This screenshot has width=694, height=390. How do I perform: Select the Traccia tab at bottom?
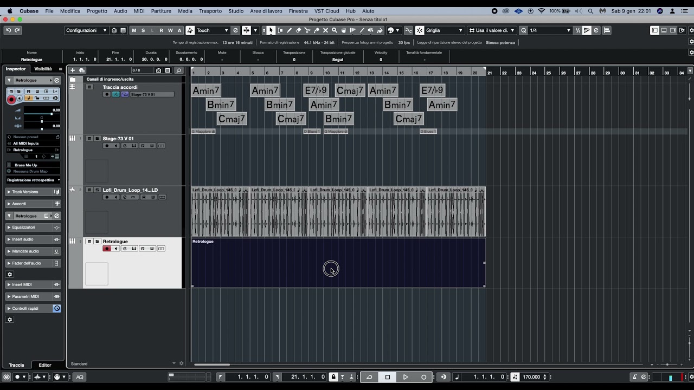[x=16, y=365]
